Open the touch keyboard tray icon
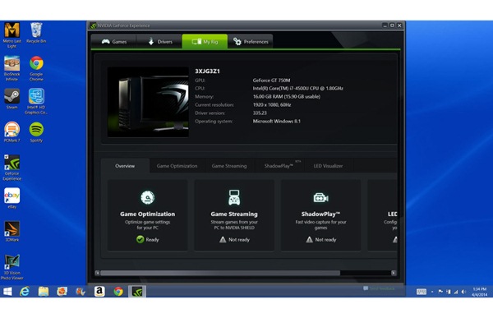493x318 pixels. (422, 292)
